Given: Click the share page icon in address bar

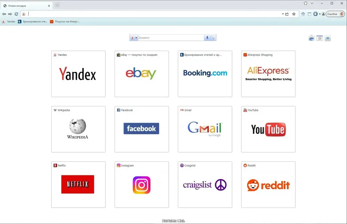Looking at the screenshot, I should point(287,14).
